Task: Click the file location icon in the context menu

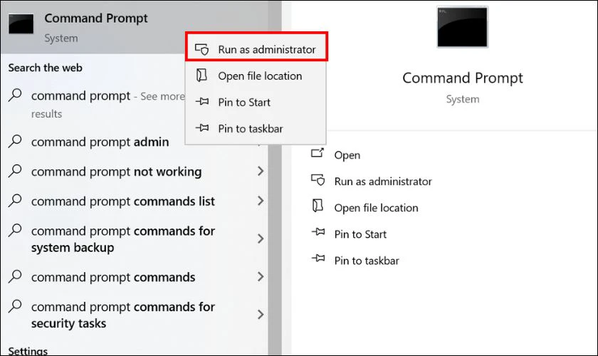Action: click(x=202, y=76)
